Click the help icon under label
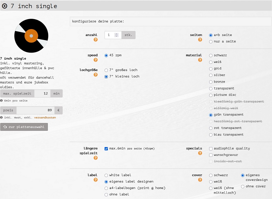This screenshot has height=199, width=272. click(96, 180)
